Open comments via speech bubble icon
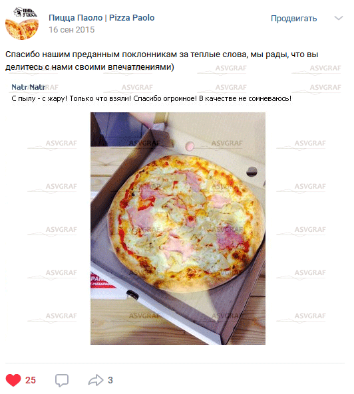The height and width of the screenshot is (394, 354). (x=62, y=380)
